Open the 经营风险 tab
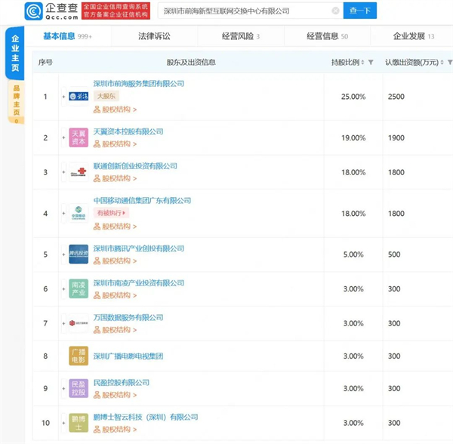The width and height of the screenshot is (453, 444). [x=241, y=36]
